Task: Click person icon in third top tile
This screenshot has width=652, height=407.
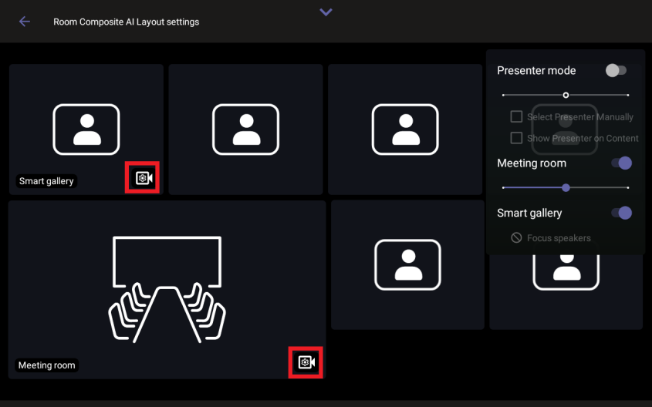Action: (x=405, y=129)
